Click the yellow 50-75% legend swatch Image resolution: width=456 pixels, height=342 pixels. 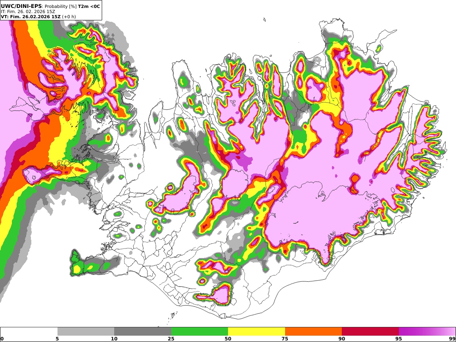tap(257, 331)
